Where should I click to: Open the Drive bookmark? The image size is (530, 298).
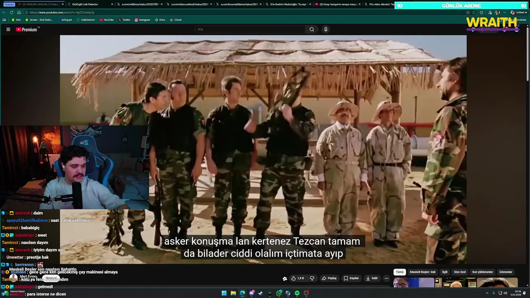click(x=160, y=20)
